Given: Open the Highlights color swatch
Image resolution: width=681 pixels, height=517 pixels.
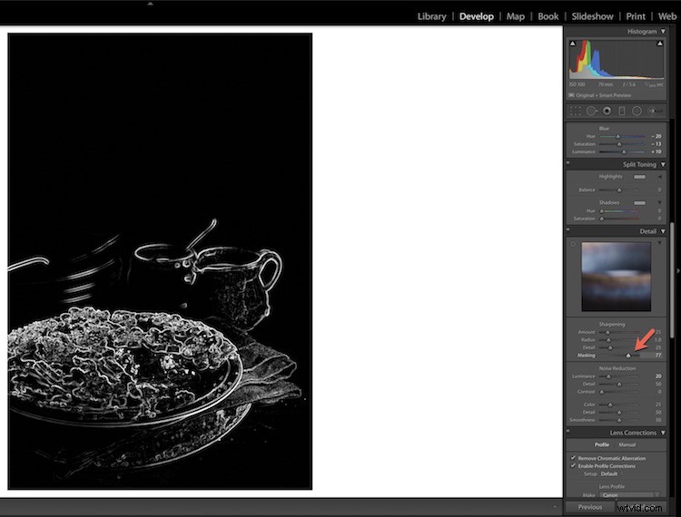Looking at the screenshot, I should click(x=639, y=177).
